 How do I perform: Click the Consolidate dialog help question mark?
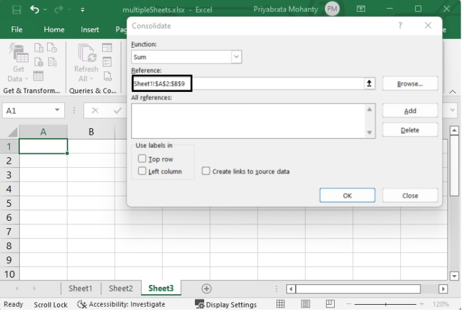pyautogui.click(x=400, y=25)
